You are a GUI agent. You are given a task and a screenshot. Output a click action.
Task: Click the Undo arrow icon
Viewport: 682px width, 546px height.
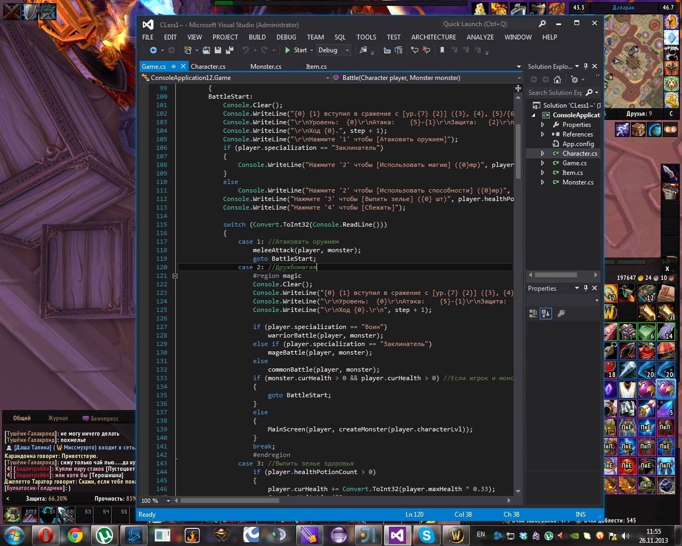click(245, 50)
